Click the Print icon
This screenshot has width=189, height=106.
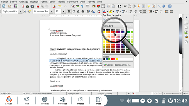click(28, 6)
